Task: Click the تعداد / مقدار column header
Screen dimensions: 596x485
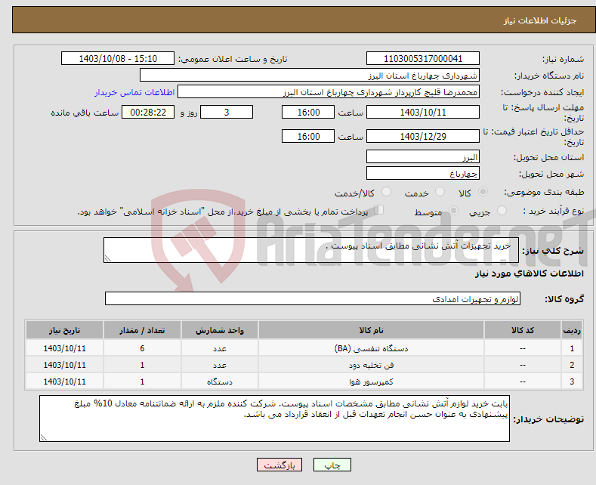Action: point(142,330)
